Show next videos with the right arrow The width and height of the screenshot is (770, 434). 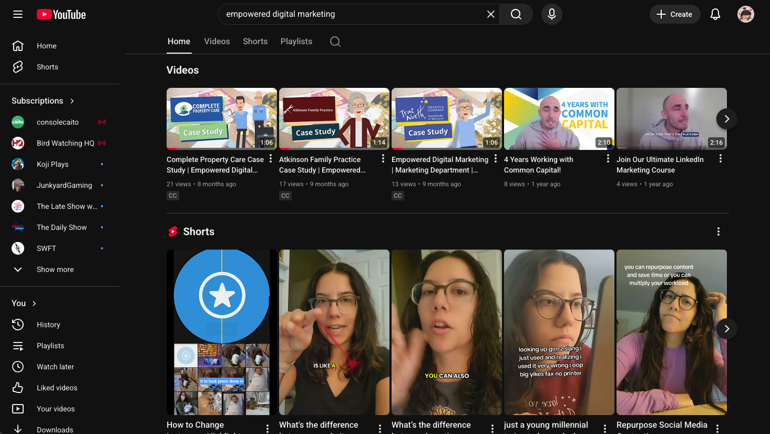pos(726,119)
